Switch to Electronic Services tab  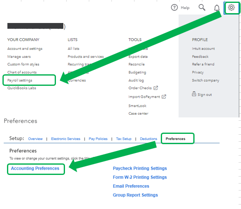(x=66, y=139)
